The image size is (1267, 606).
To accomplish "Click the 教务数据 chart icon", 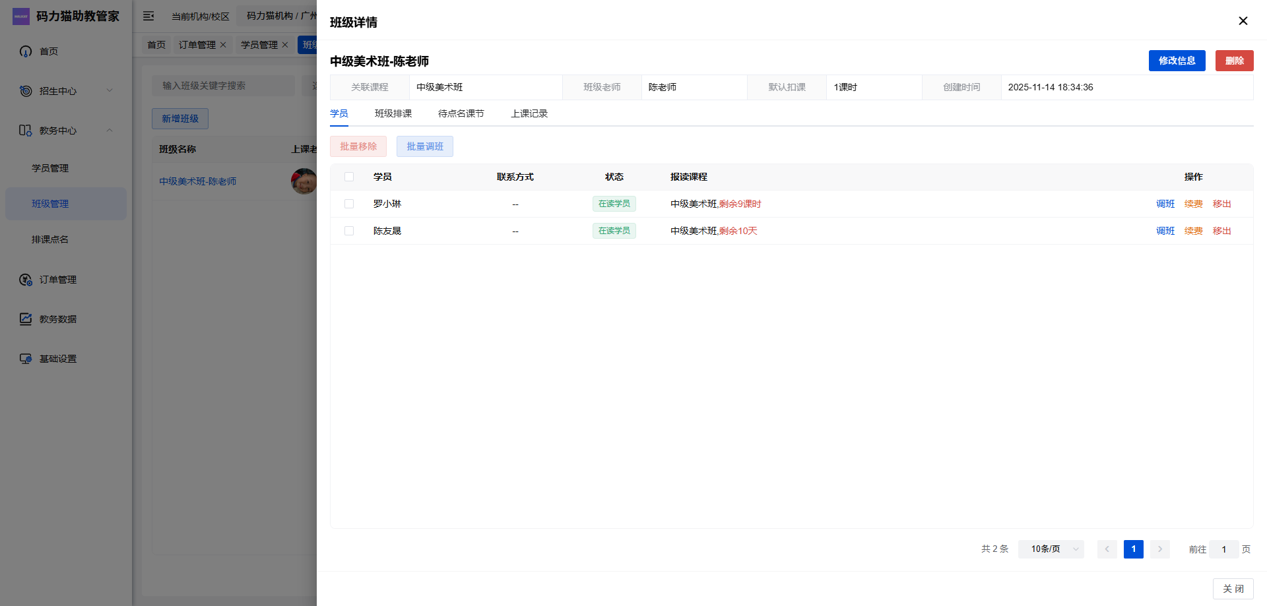I will (26, 319).
